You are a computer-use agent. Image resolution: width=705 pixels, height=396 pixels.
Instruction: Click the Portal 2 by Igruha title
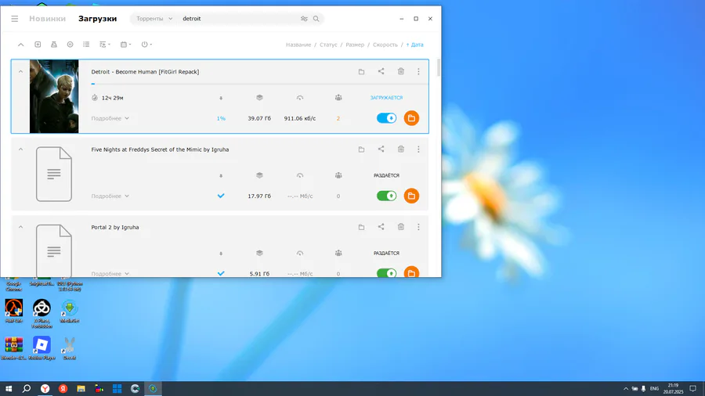coord(115,227)
